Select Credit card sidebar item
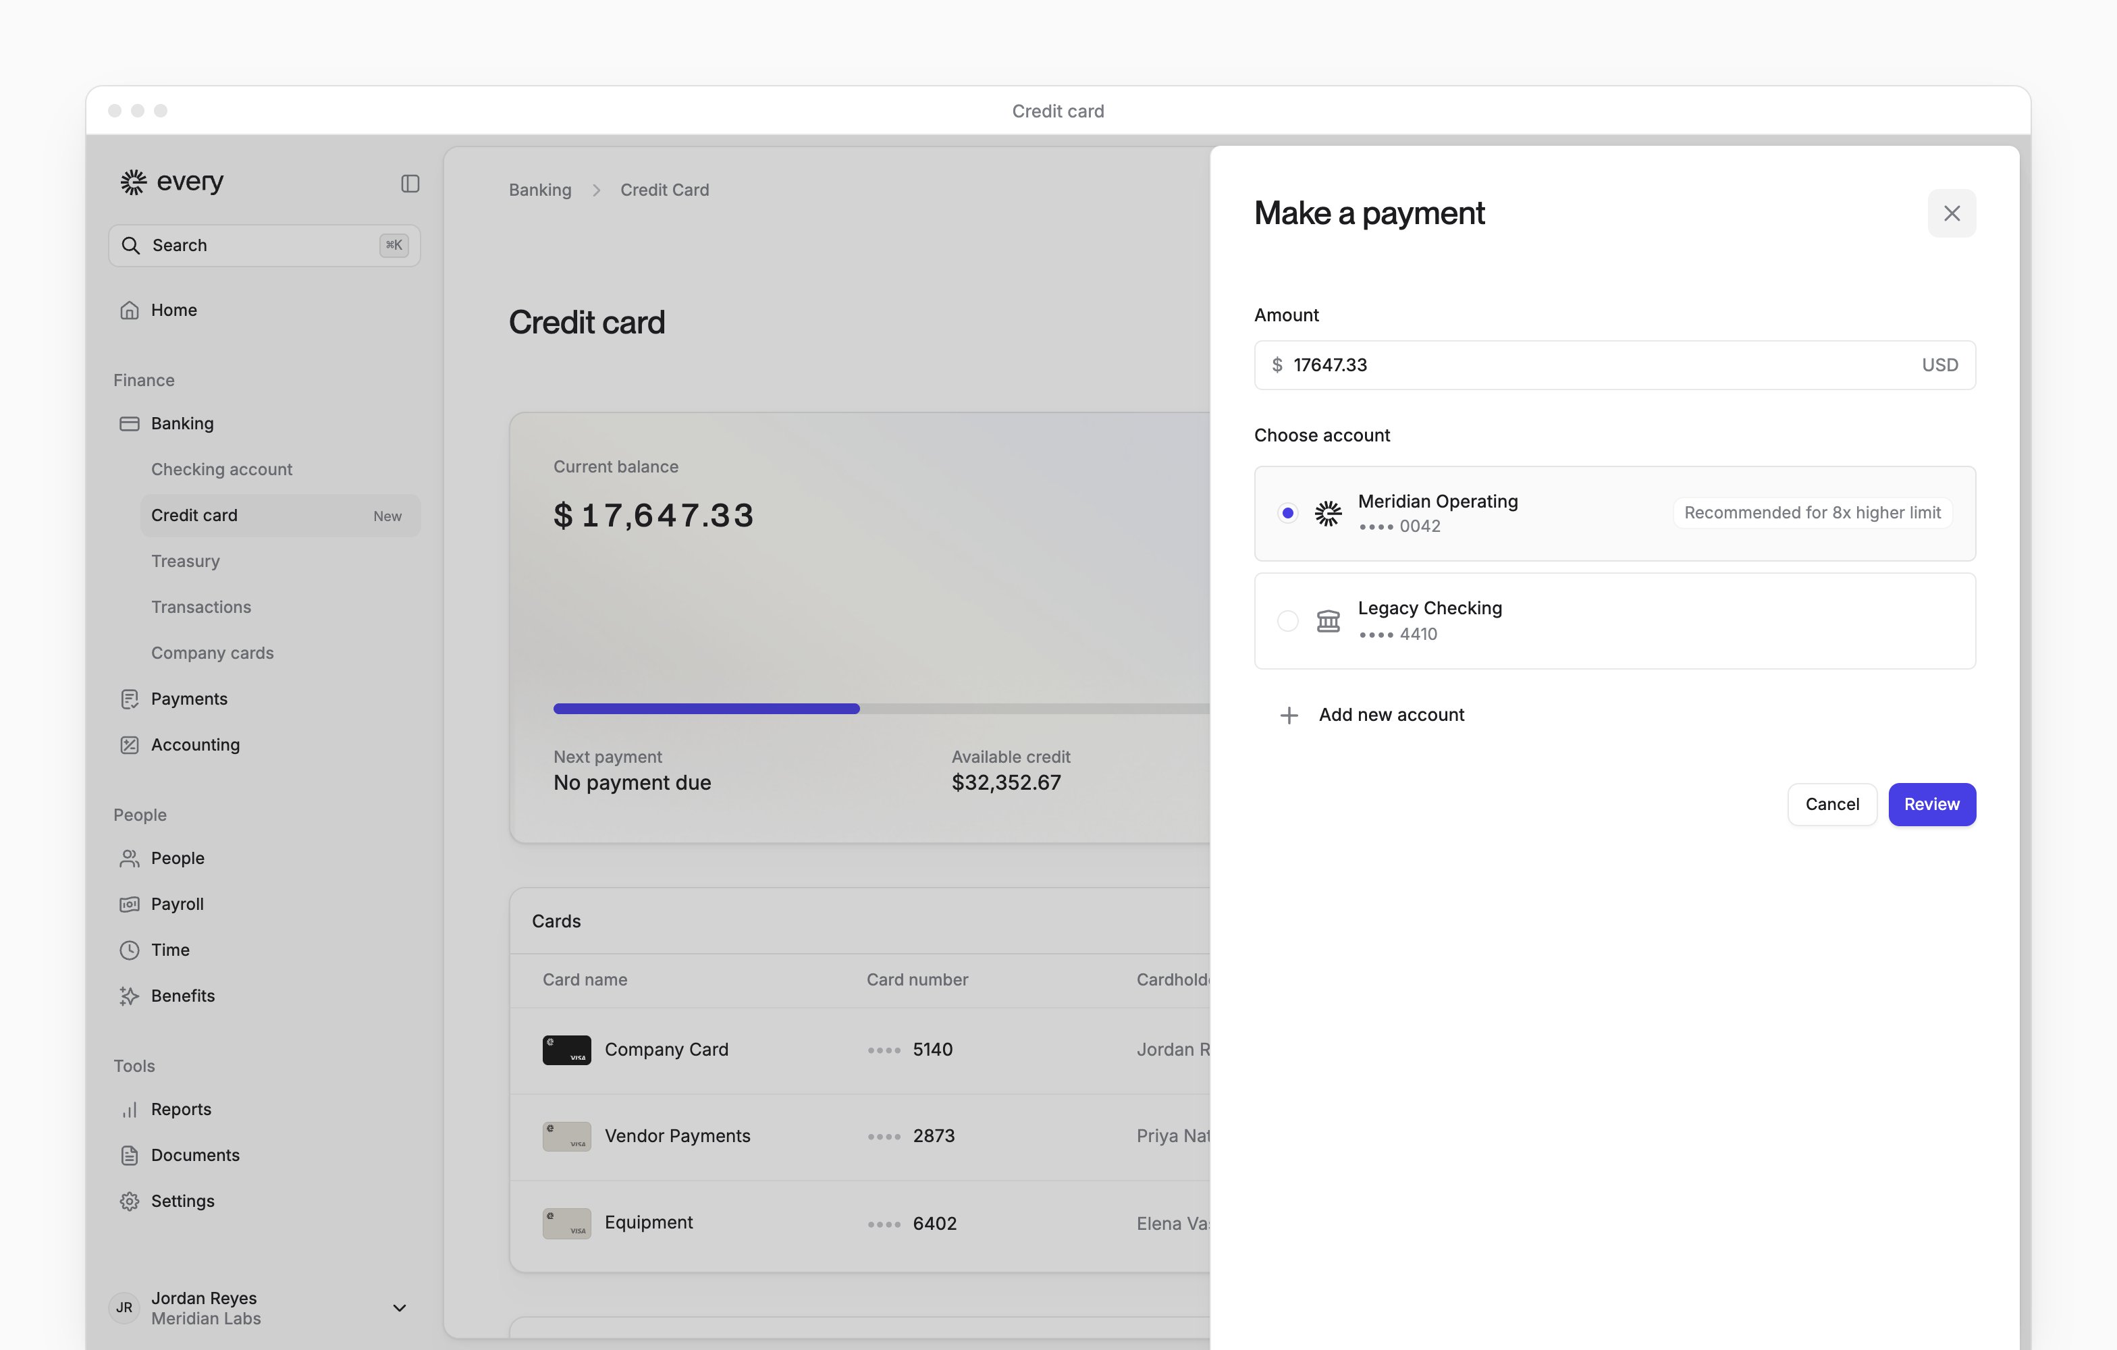 280,516
